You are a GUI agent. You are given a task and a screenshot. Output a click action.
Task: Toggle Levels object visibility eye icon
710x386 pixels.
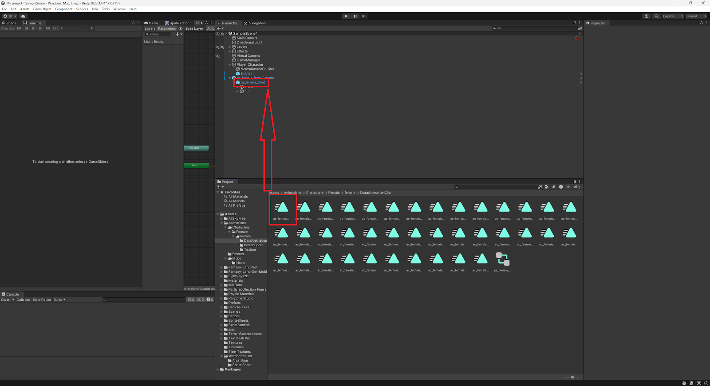point(217,47)
